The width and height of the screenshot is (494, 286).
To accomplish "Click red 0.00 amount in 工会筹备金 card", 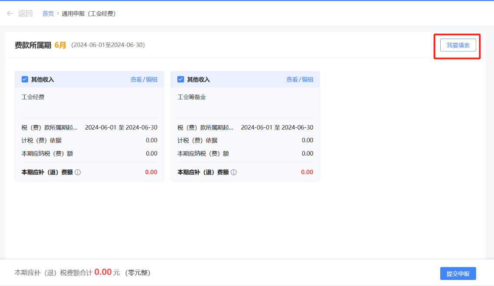I will point(307,172).
